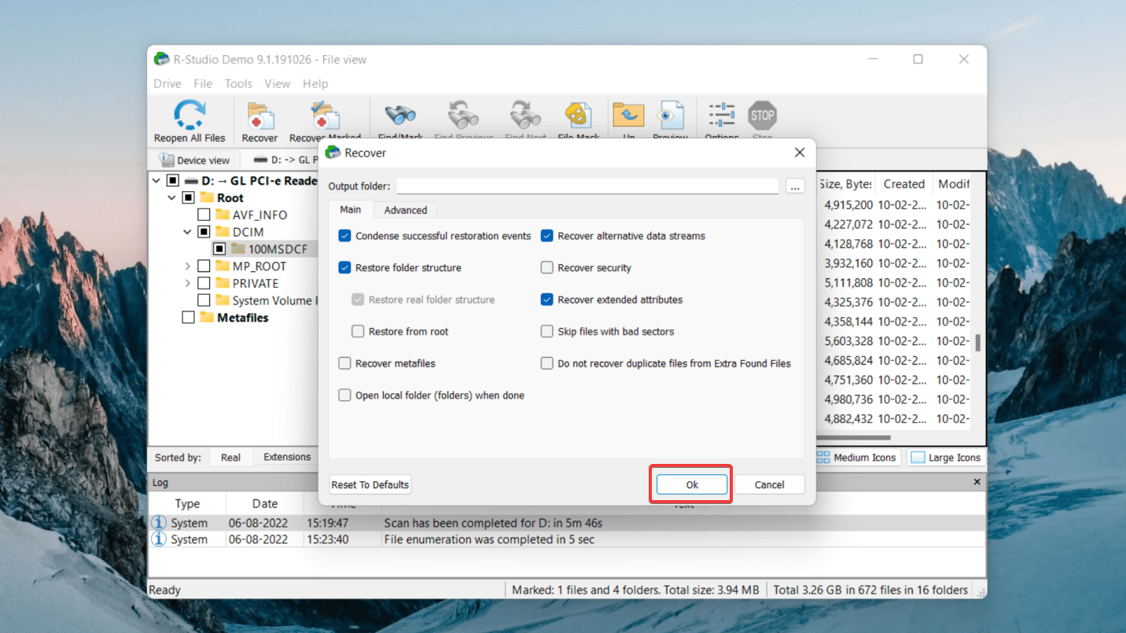Click the File Mask toolbar icon
The image size is (1126, 633).
(x=579, y=116)
